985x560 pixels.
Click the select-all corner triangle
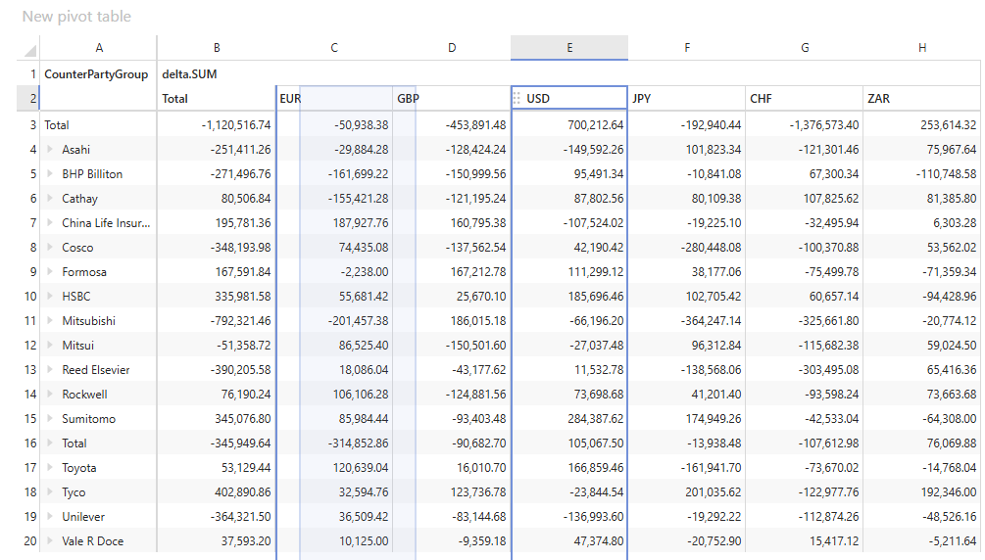tap(29, 50)
